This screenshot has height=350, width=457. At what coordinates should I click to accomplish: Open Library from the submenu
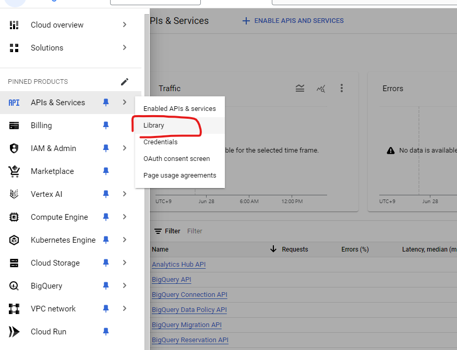pos(179,126)
